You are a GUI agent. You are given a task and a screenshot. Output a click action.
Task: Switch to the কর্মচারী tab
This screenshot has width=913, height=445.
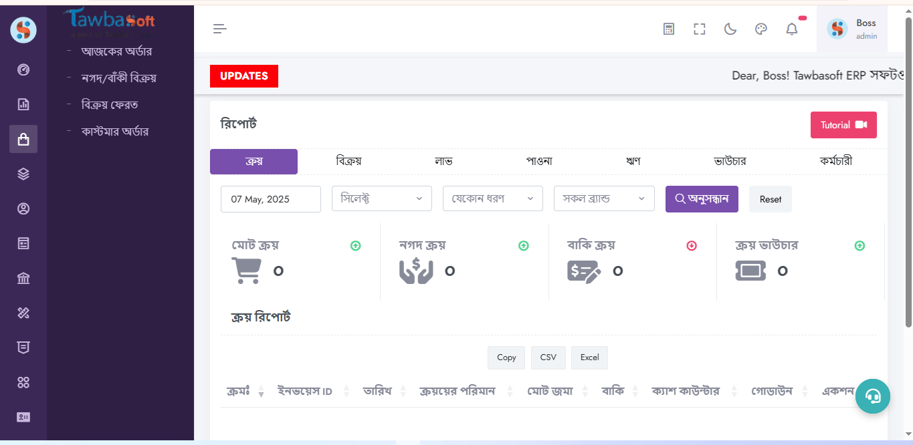point(835,161)
